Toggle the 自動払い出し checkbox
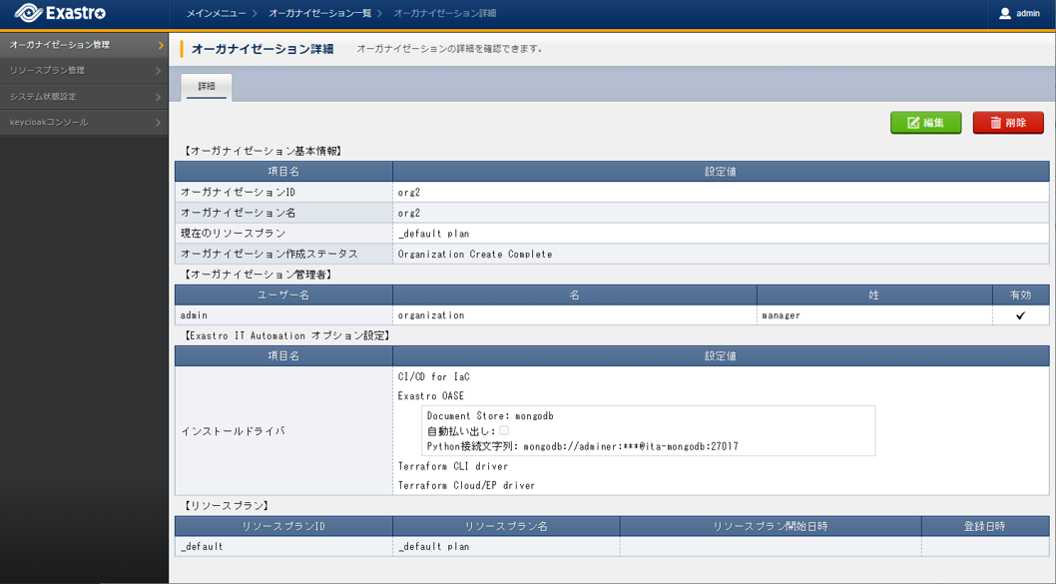Screen dimensions: 1056x584 click(504, 430)
